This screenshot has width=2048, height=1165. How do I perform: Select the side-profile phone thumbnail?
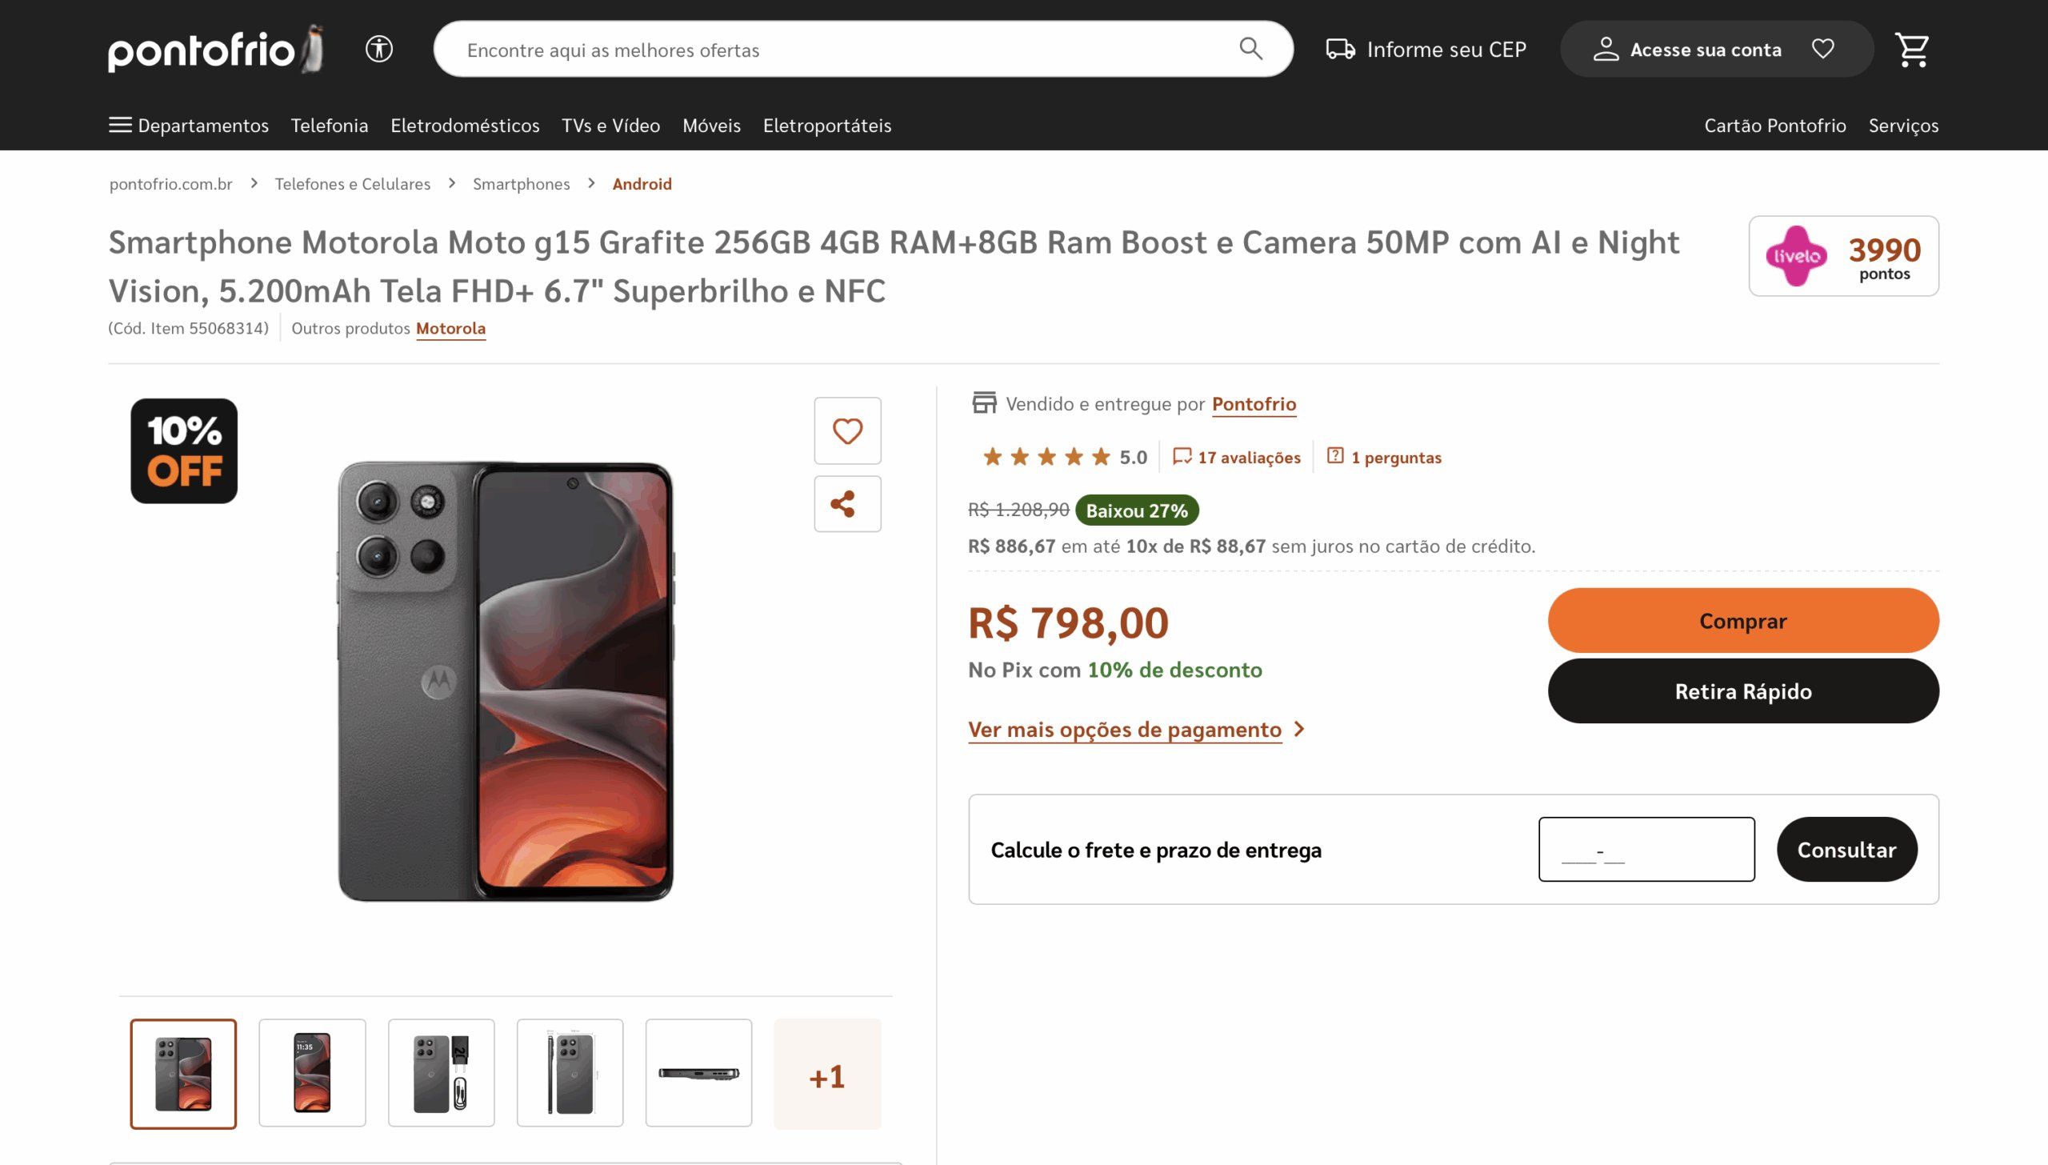698,1074
